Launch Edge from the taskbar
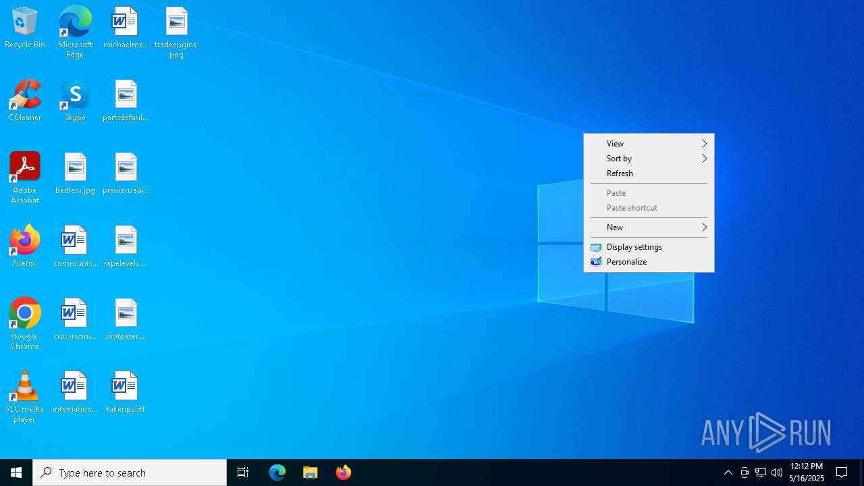Image resolution: width=864 pixels, height=486 pixels. (277, 473)
